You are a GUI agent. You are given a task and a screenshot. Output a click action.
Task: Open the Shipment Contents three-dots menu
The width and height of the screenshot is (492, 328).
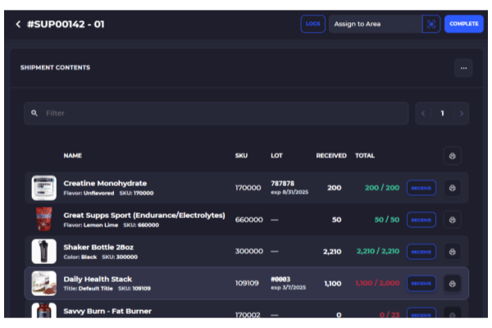tap(463, 68)
